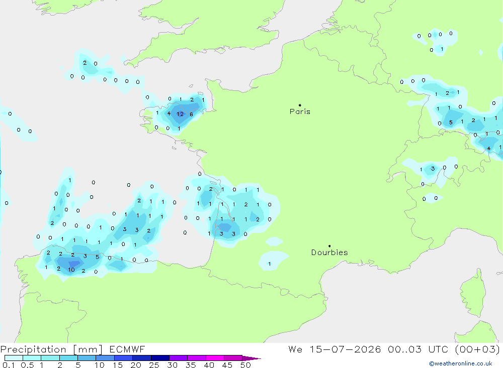This screenshot has width=503, height=368.
Task: Click the Precipitation [mm] title text
Action: (x=51, y=349)
